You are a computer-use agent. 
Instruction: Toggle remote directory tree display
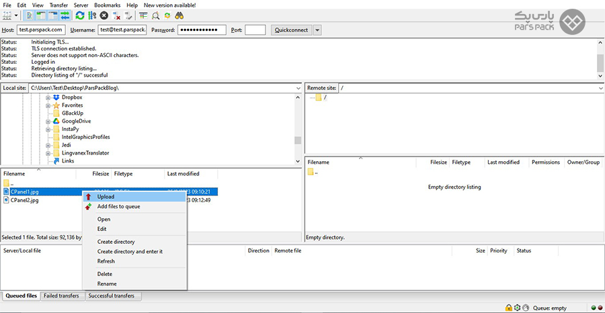pos(53,15)
